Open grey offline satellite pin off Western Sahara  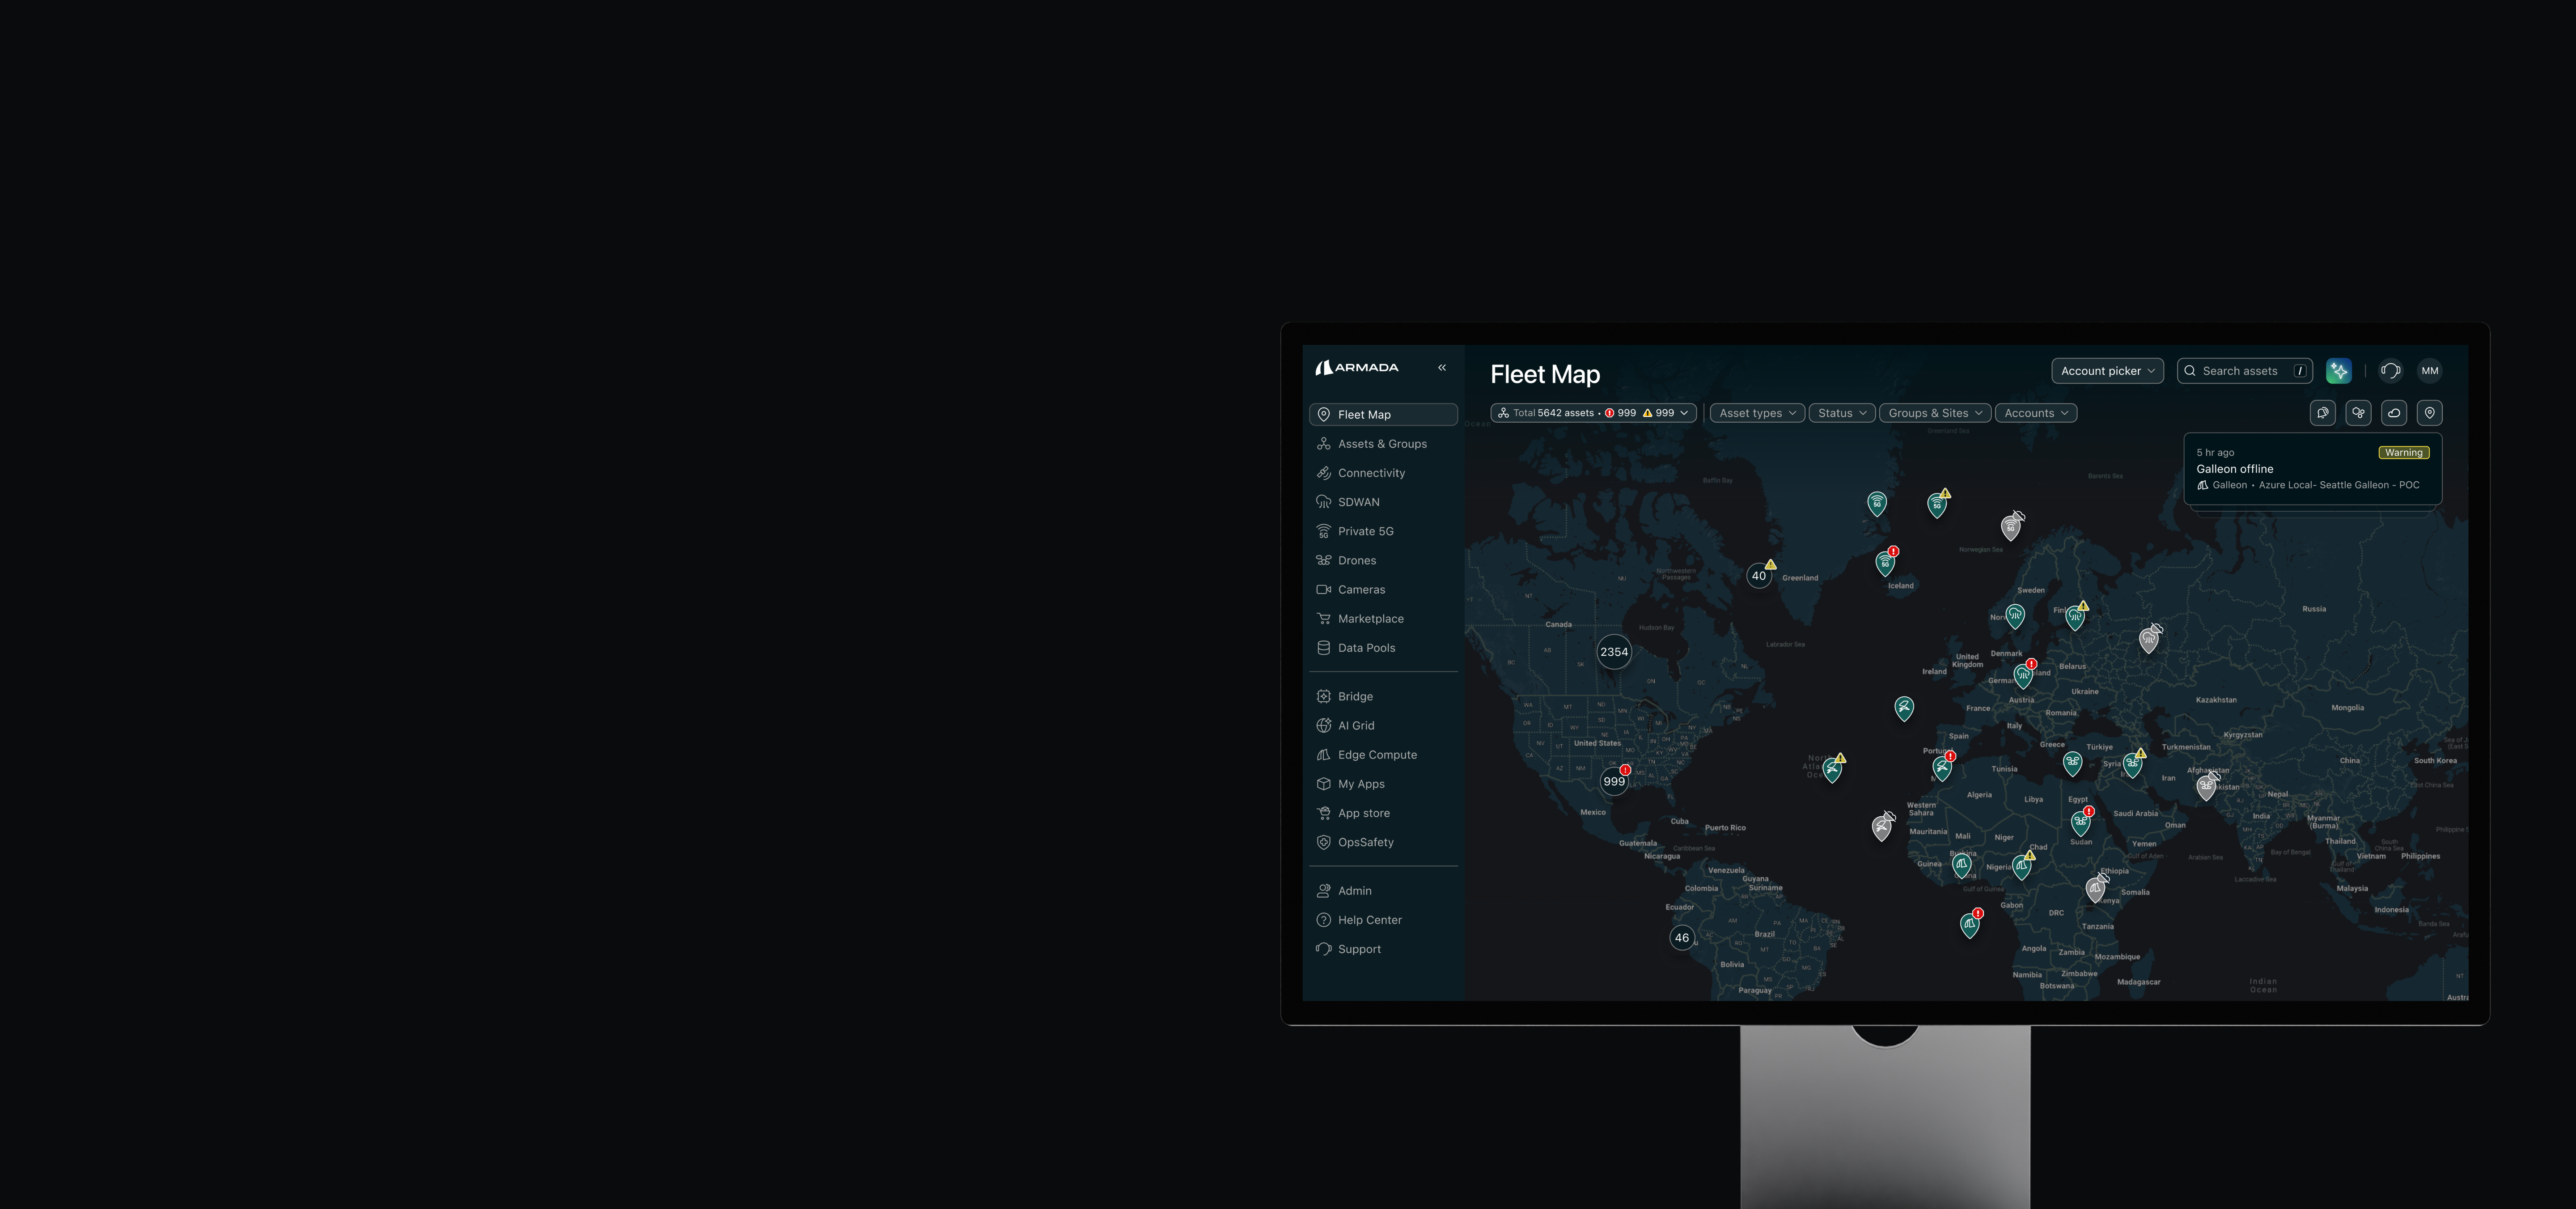click(x=1882, y=827)
